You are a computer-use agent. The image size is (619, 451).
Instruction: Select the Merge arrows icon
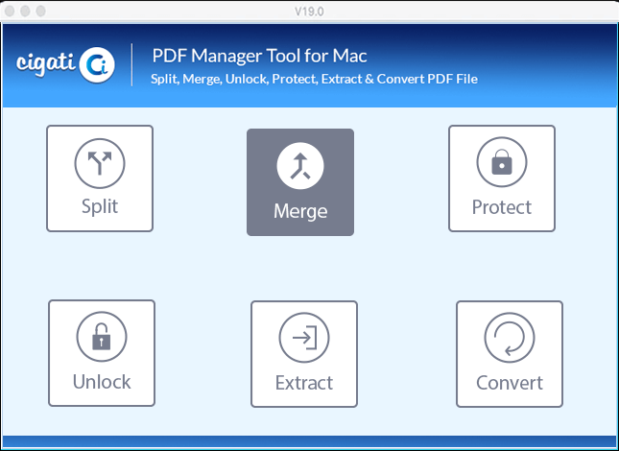tap(300, 166)
